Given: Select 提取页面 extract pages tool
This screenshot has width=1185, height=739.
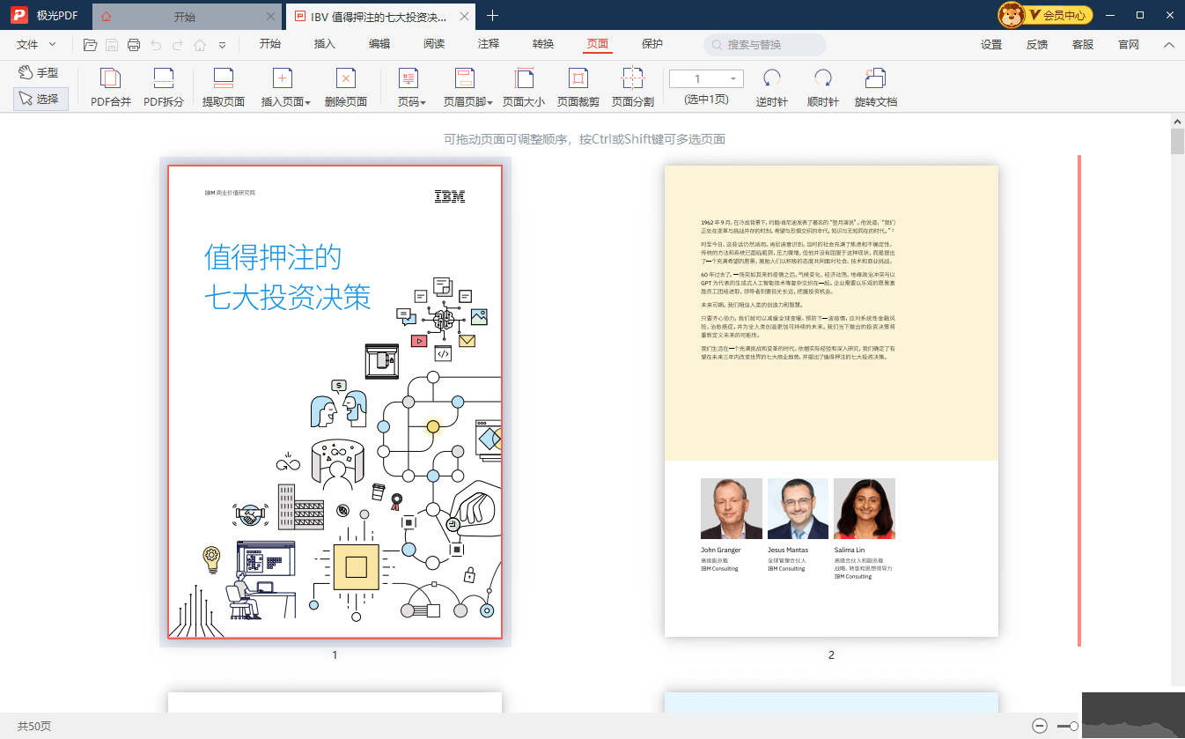Looking at the screenshot, I should point(224,88).
